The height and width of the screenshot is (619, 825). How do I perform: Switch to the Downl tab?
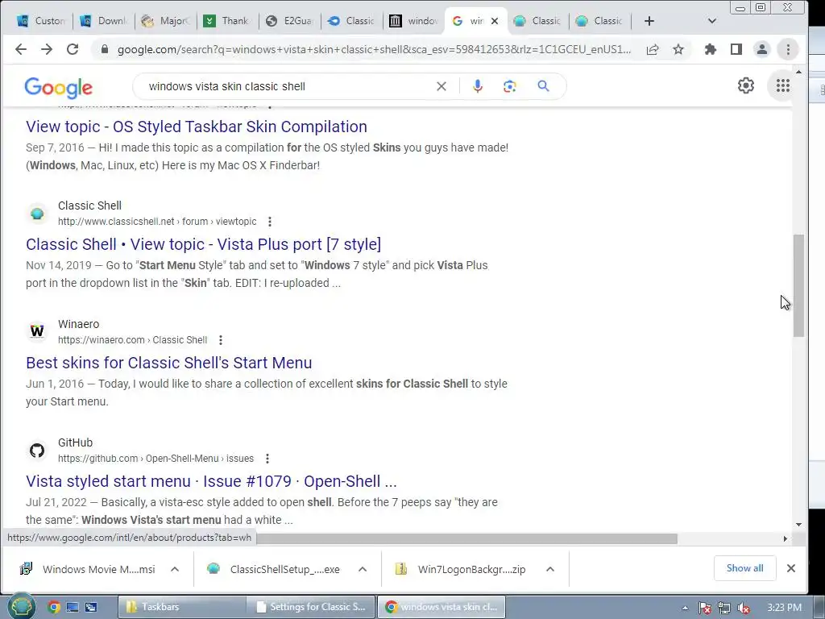point(104,21)
